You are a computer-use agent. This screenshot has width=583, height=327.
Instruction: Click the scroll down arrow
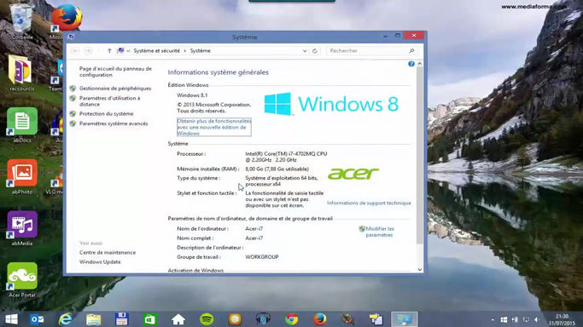[x=420, y=270]
